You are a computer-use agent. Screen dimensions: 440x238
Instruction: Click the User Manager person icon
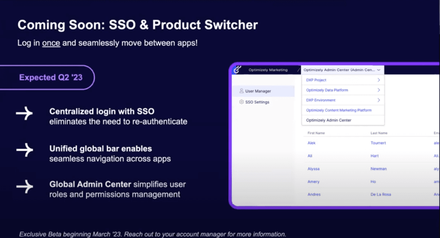241,91
